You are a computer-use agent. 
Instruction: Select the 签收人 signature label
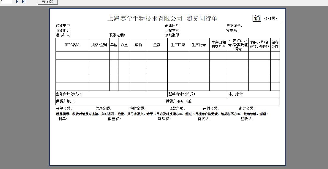(x=247, y=119)
